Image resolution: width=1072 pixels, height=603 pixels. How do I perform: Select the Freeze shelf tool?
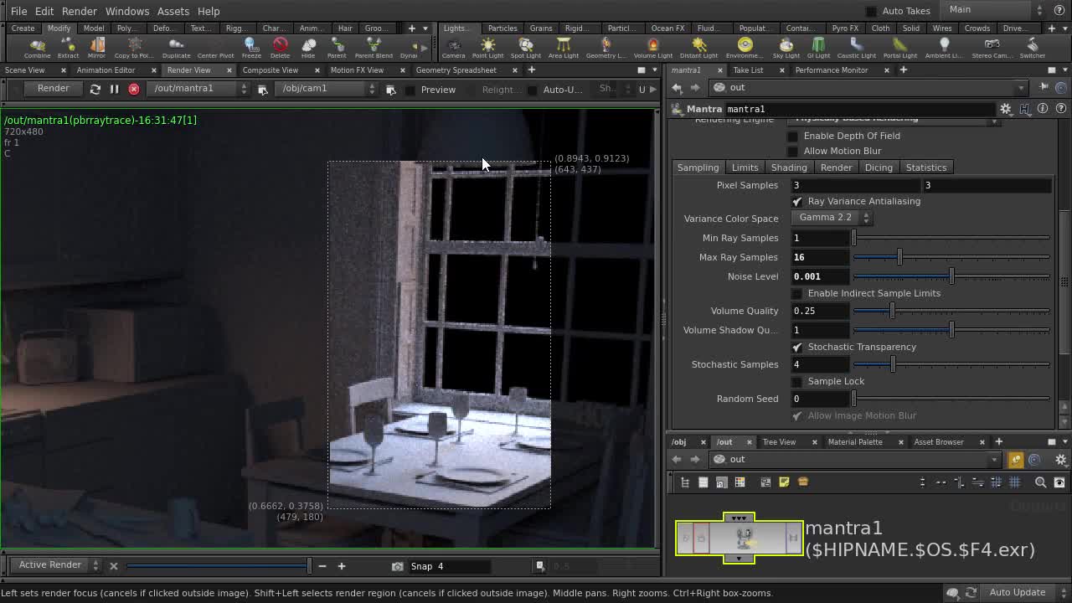point(251,48)
